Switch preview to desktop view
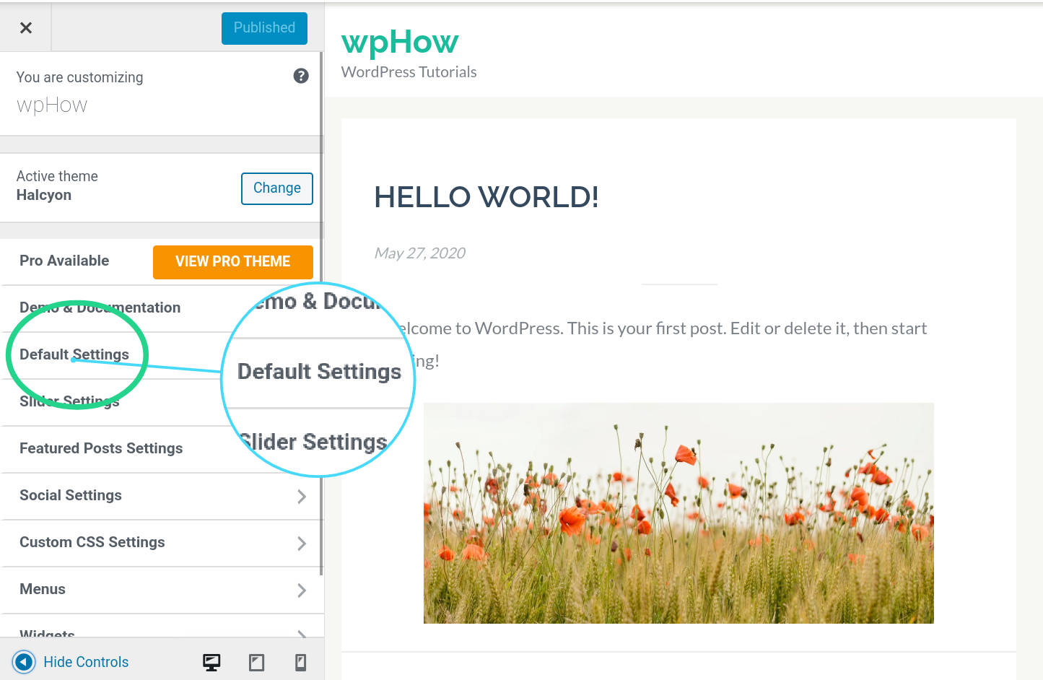This screenshot has width=1043, height=680. click(211, 661)
